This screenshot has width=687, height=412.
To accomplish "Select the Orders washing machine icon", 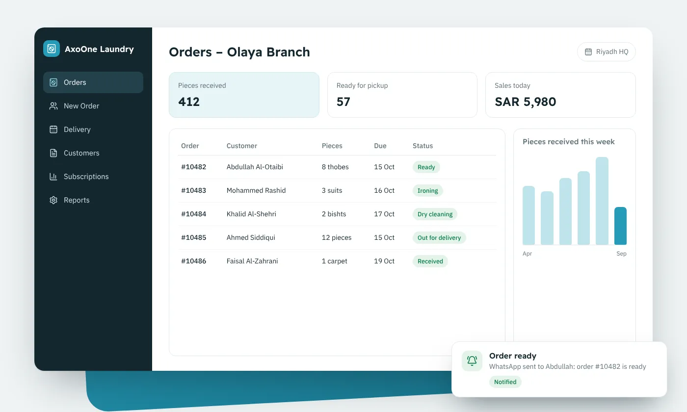I will (x=53, y=82).
